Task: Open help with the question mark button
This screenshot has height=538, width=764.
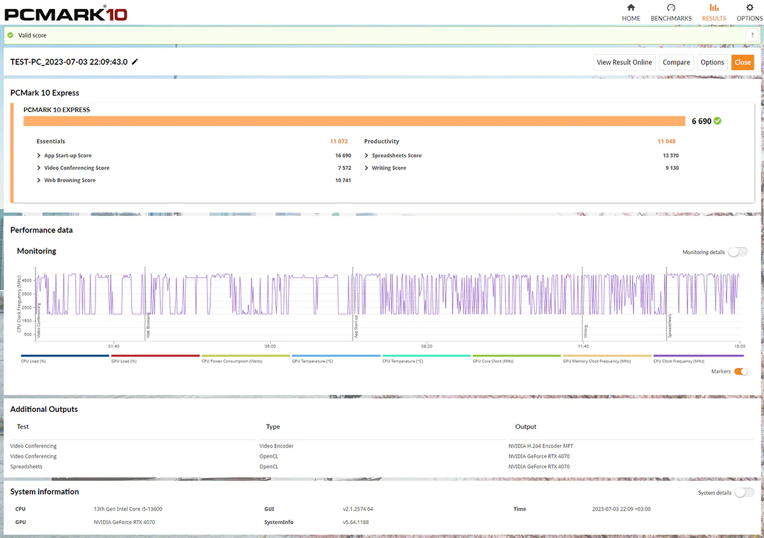Action: [753, 35]
